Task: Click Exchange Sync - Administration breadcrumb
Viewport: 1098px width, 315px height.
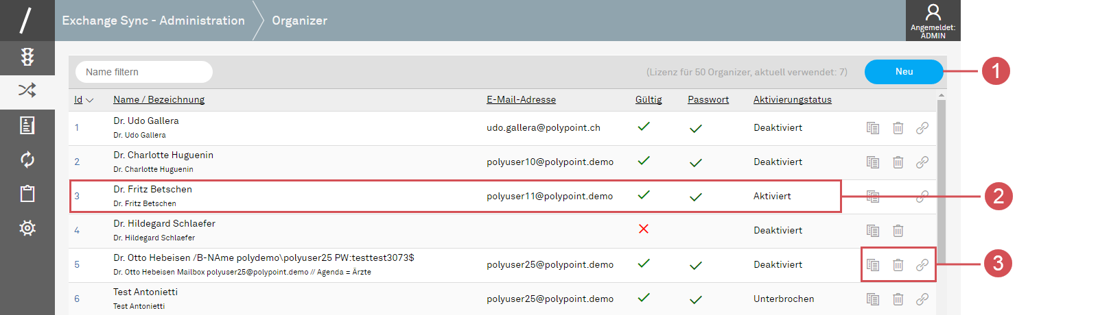Action: [153, 21]
